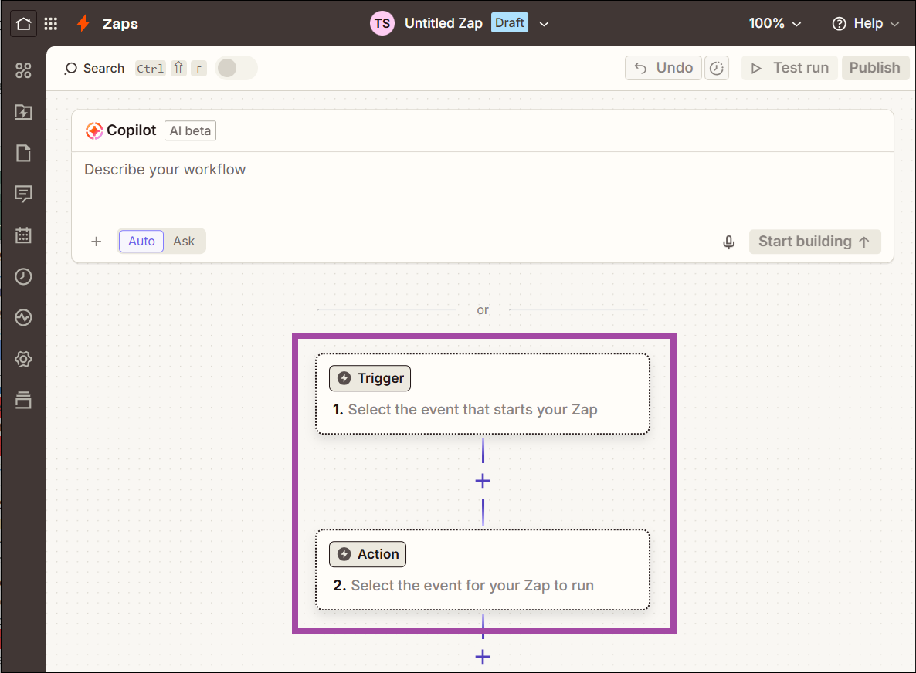Click the Zaps lightning bolt logo
This screenshot has height=673, width=916.
click(x=83, y=23)
